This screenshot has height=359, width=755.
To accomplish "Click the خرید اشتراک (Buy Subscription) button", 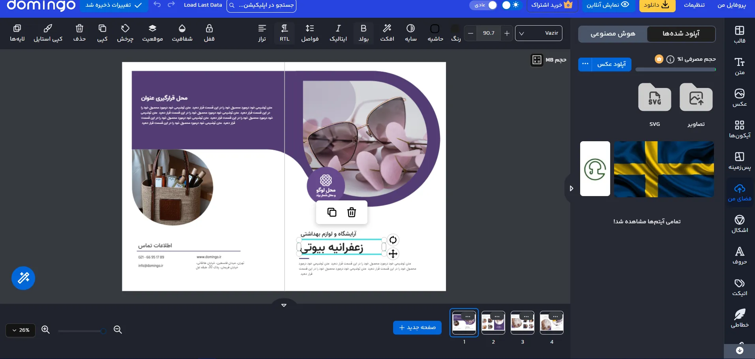I will [x=552, y=5].
